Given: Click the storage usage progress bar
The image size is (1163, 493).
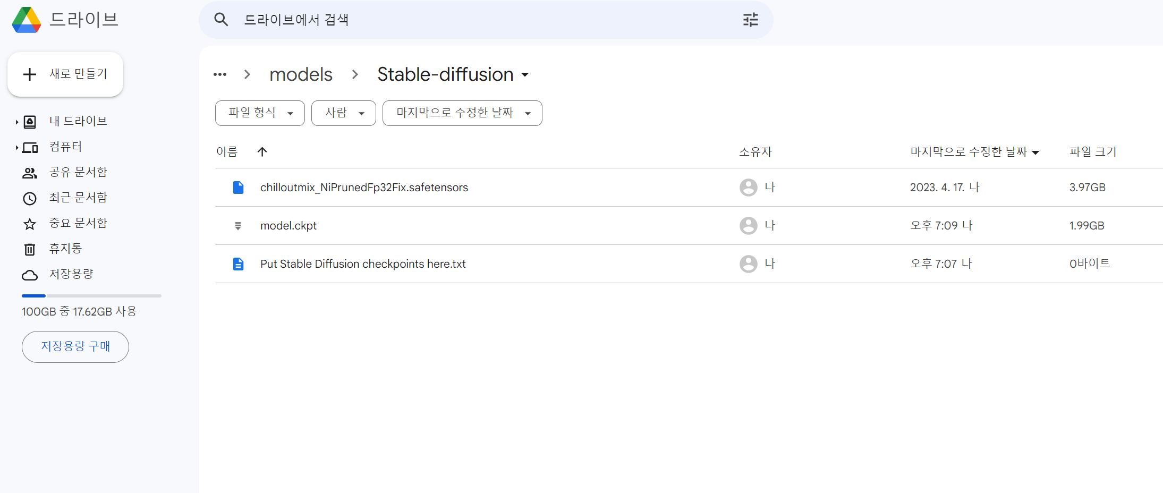Looking at the screenshot, I should coord(91,296).
